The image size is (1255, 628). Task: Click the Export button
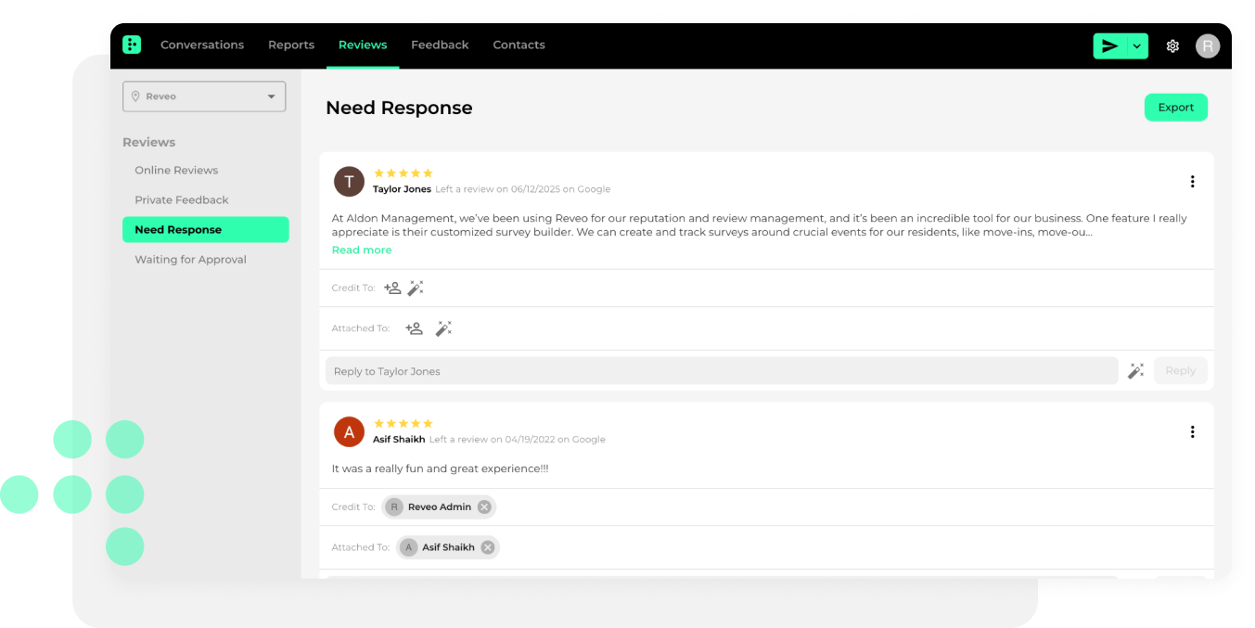tap(1175, 108)
